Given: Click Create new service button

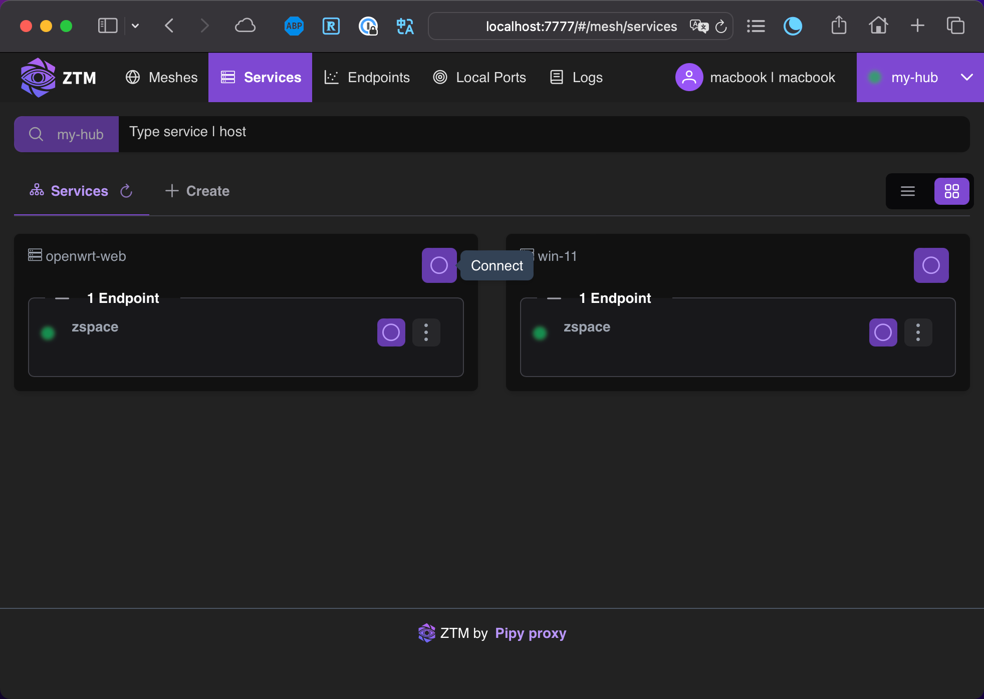Looking at the screenshot, I should [197, 191].
